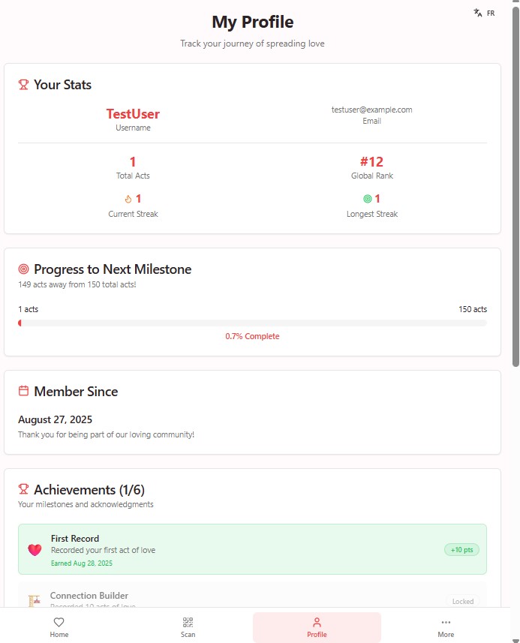Click the vertical page scrollbar

pos(515,187)
